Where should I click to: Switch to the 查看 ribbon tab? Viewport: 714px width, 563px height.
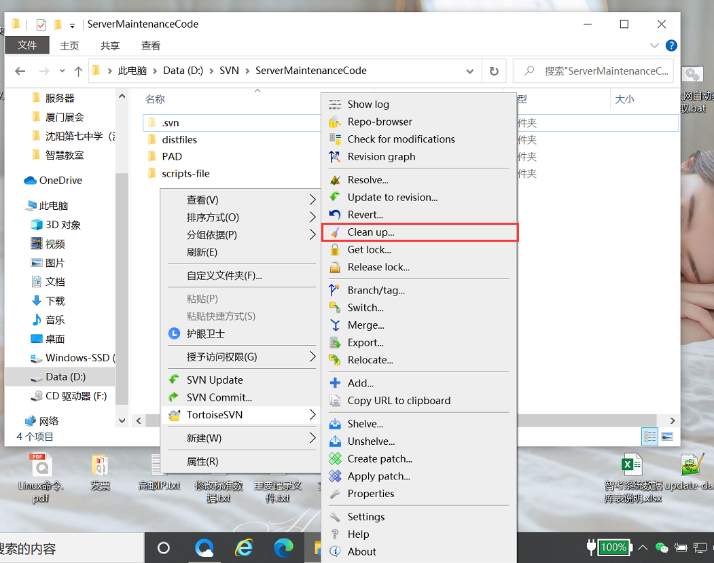coord(151,45)
